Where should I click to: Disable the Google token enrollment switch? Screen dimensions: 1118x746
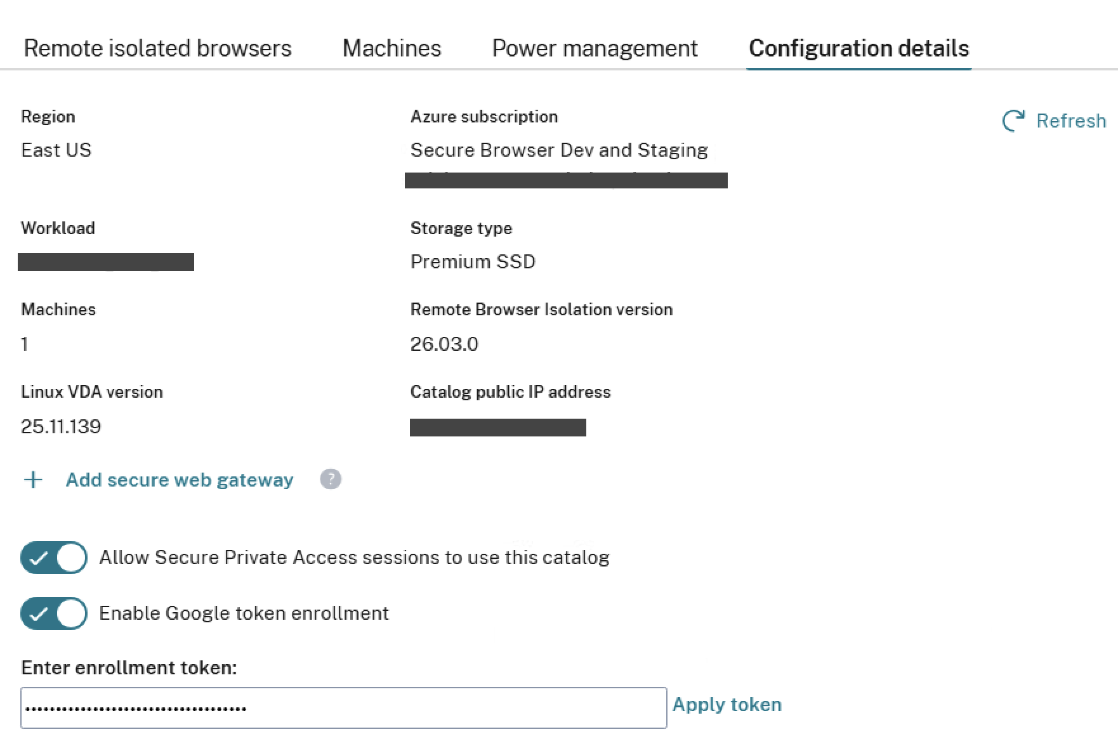[x=54, y=613]
